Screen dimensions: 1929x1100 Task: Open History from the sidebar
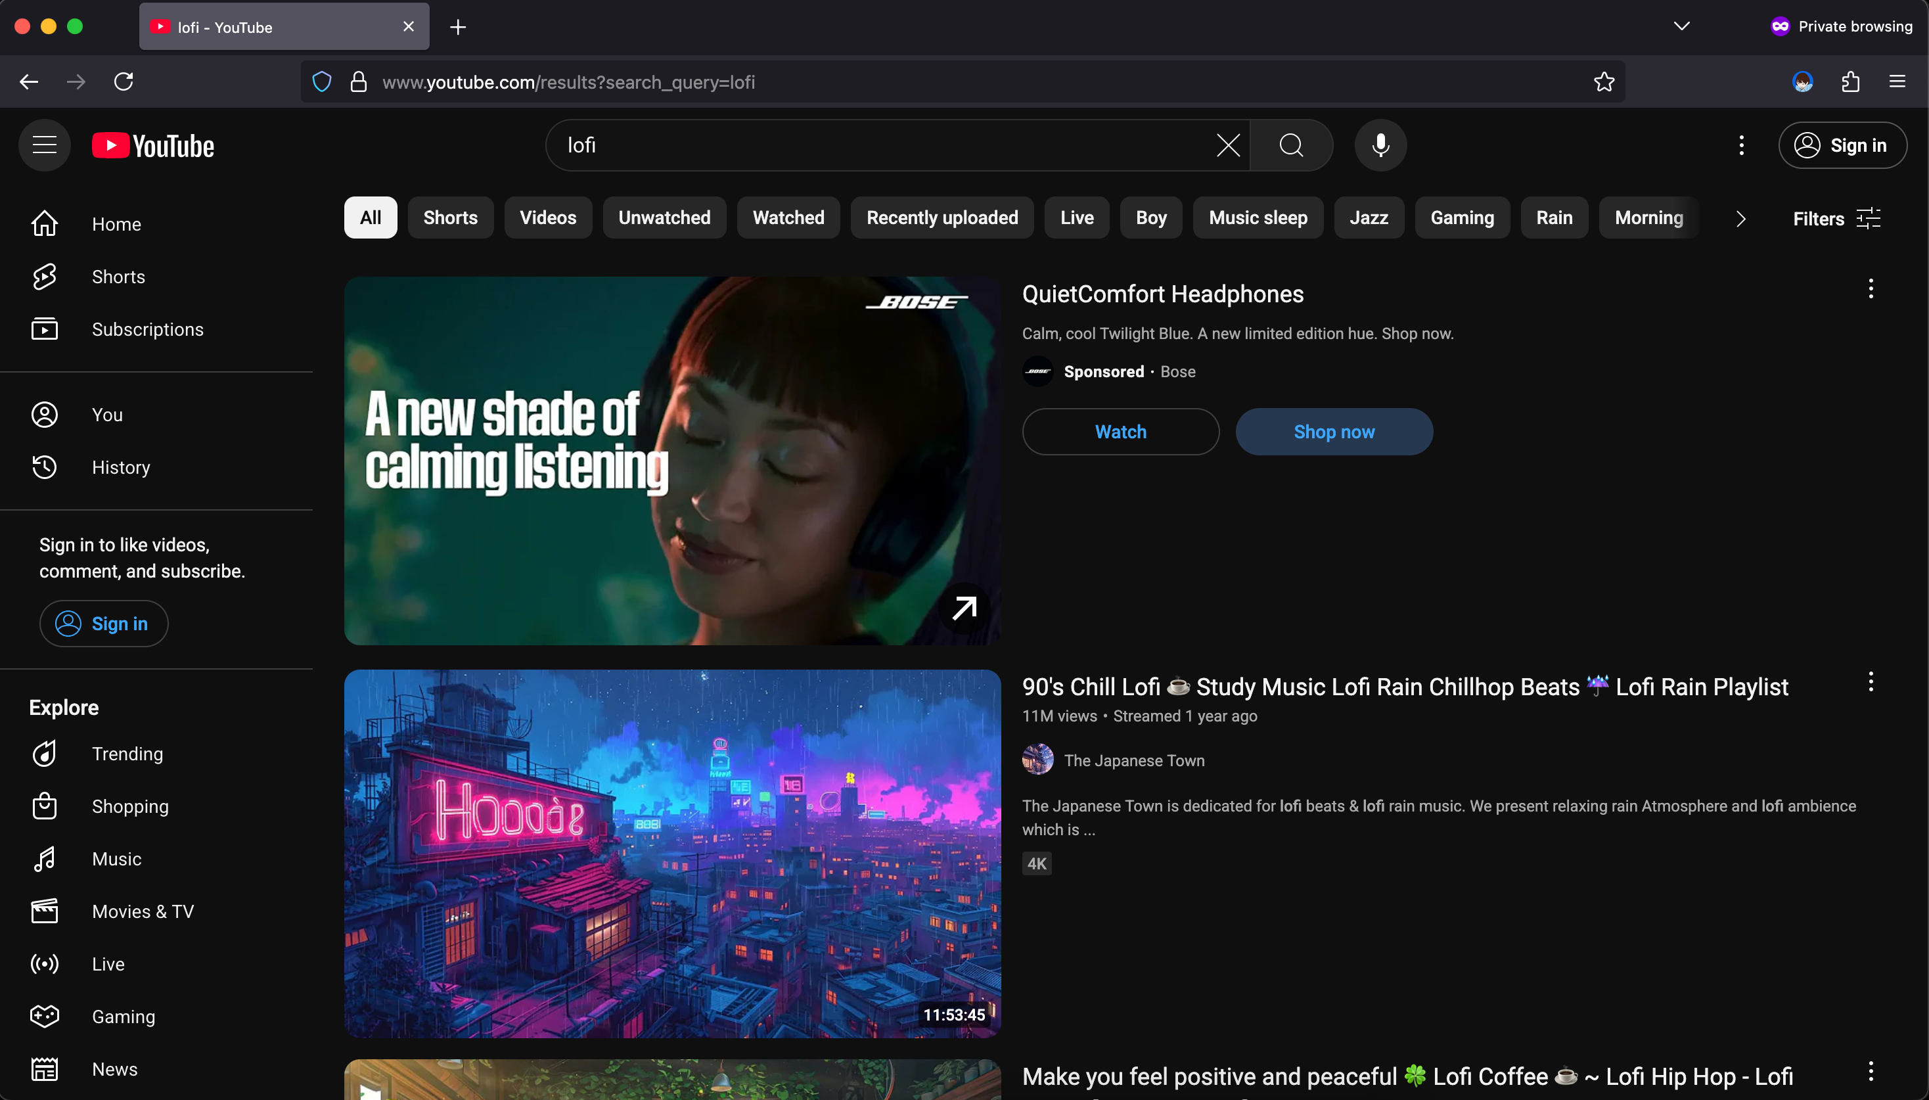click(x=121, y=467)
